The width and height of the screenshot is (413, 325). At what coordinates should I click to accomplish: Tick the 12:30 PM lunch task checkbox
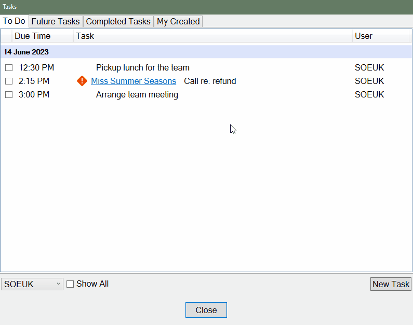tap(9, 68)
